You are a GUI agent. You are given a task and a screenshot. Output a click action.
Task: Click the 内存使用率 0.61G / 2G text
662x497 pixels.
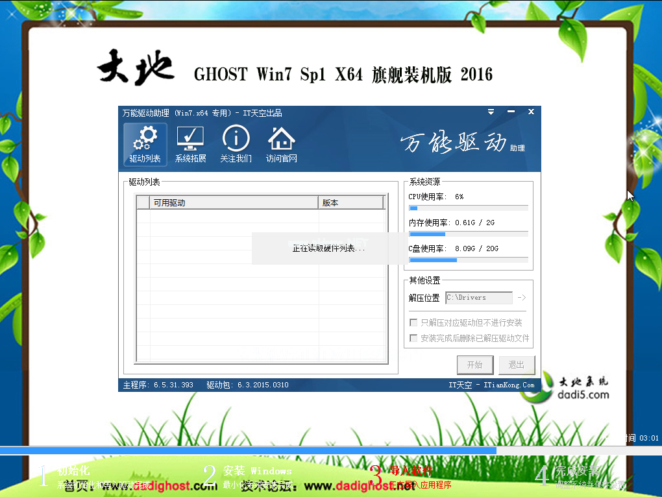tap(451, 223)
